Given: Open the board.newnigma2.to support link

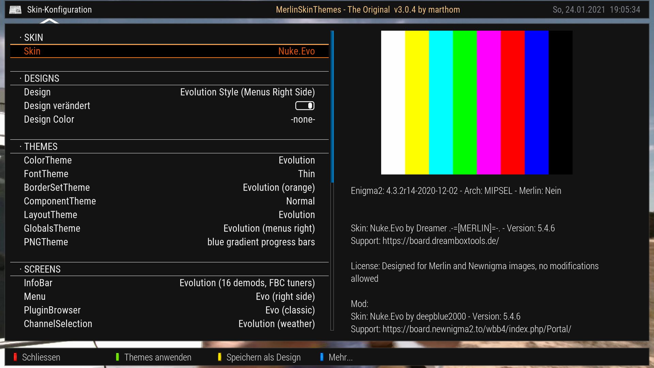Looking at the screenshot, I should (x=477, y=329).
